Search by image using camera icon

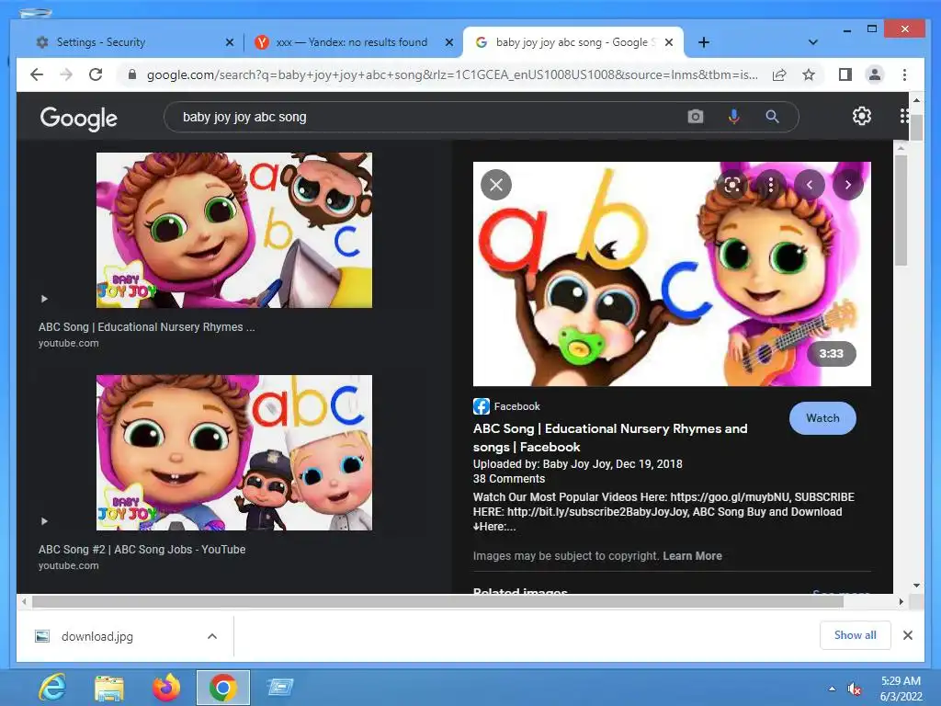[695, 117]
